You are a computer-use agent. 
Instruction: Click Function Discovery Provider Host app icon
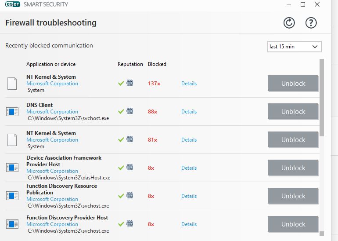click(12, 224)
